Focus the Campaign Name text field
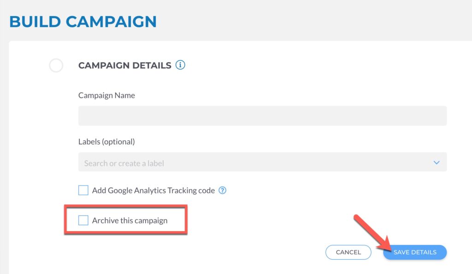The image size is (472, 274). pos(262,116)
